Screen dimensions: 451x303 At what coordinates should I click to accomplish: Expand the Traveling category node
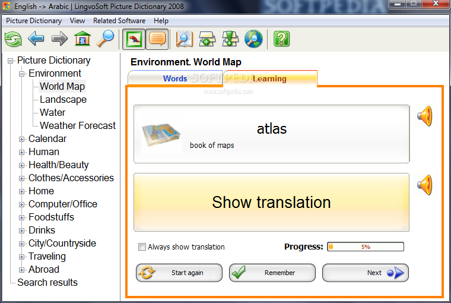21,257
